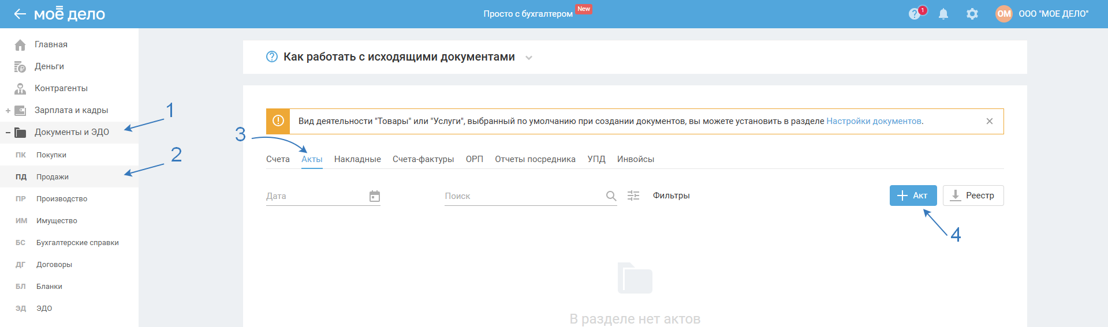Click the ПД abbreviation icon for Продажи
The width and height of the screenshot is (1108, 327).
click(x=21, y=177)
